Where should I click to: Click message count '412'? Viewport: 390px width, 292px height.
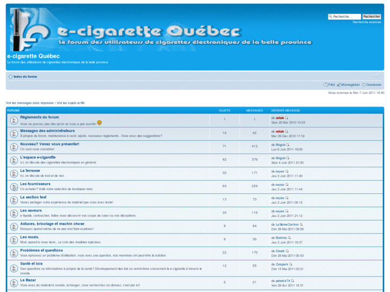(x=254, y=146)
